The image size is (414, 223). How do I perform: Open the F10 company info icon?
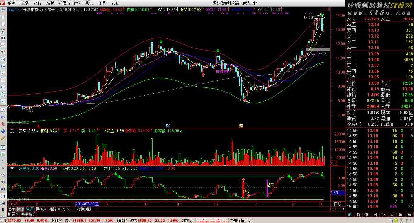[x=3, y=66]
